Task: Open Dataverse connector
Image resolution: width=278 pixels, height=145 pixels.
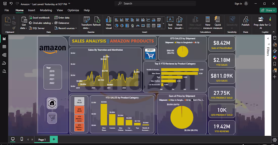Action: (x=62, y=23)
